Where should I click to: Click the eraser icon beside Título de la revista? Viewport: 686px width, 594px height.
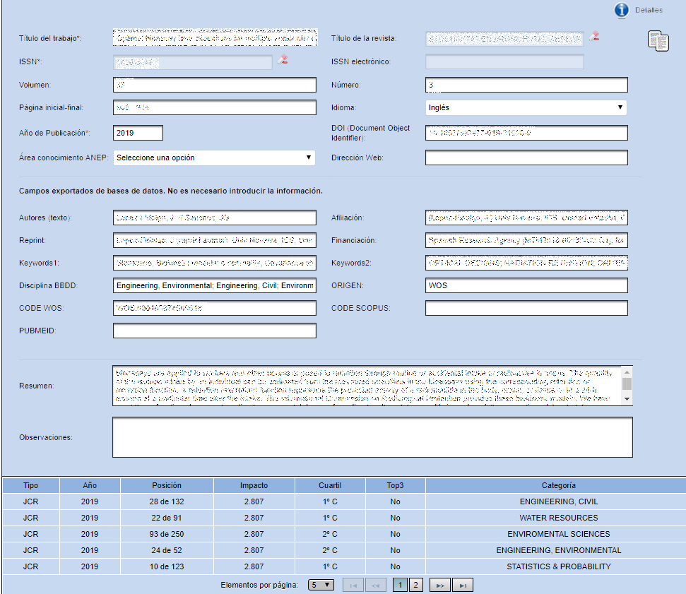[x=594, y=37]
